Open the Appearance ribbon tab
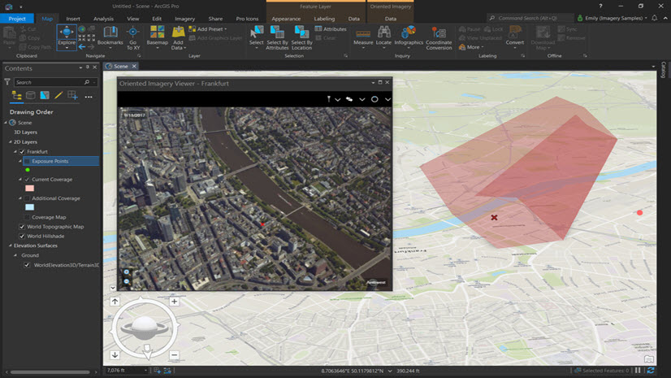 [x=286, y=18]
